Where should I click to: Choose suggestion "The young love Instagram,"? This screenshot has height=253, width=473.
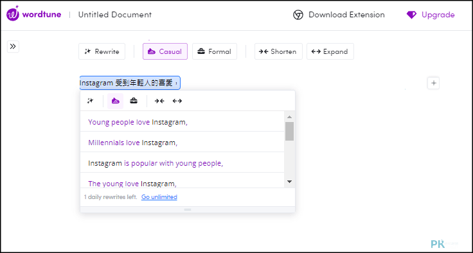click(183, 181)
